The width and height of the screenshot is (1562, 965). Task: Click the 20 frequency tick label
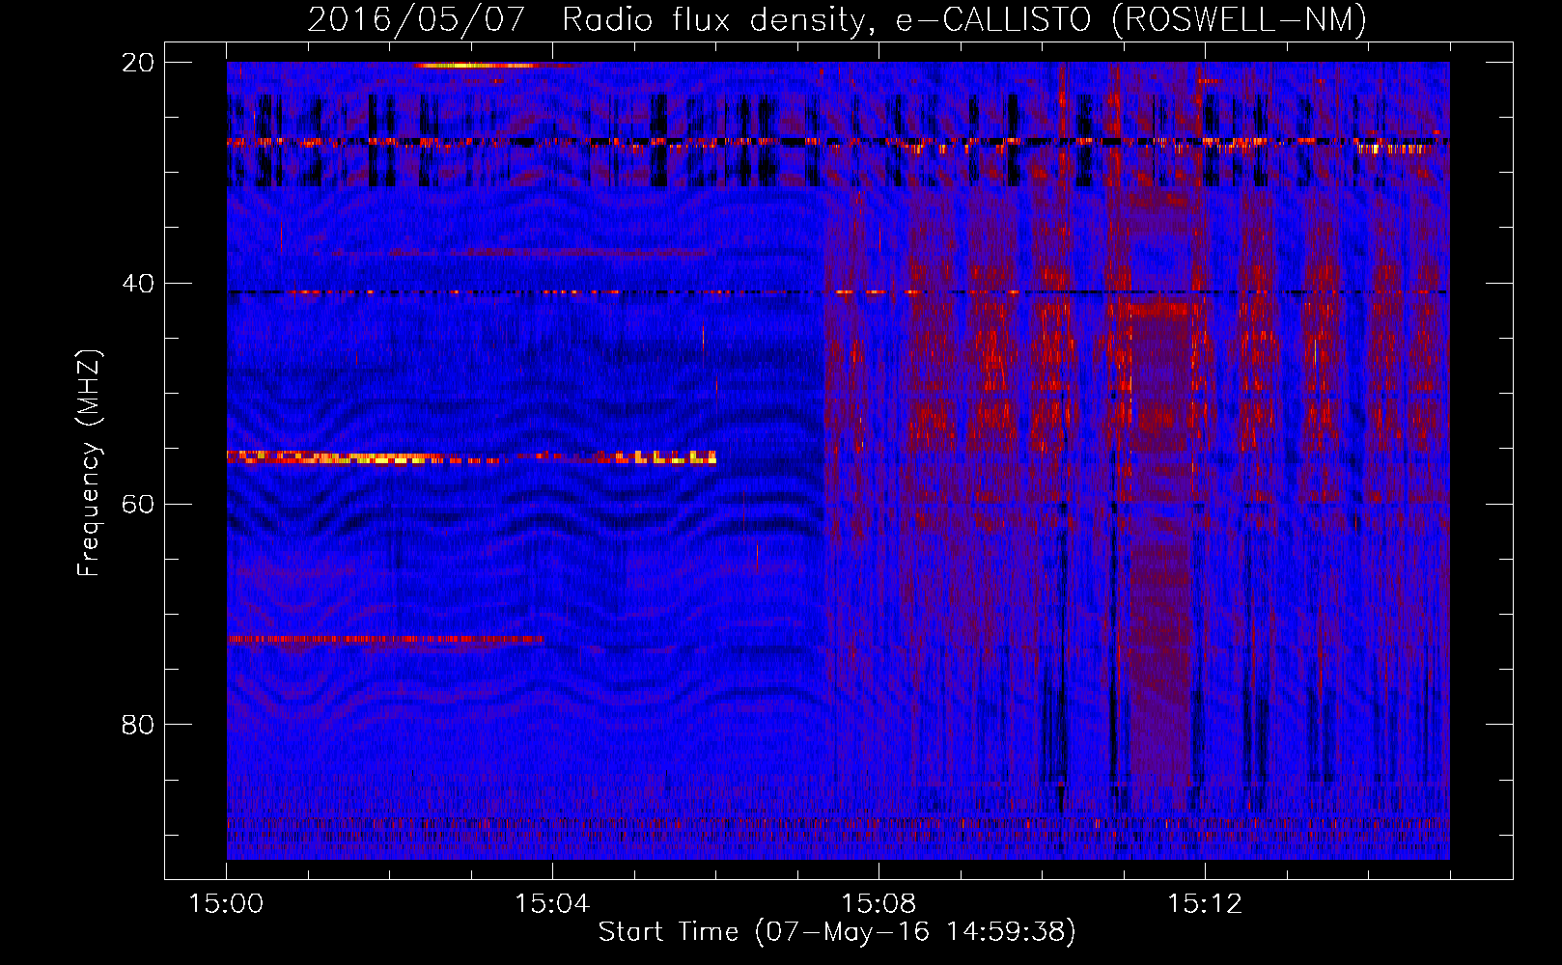[x=138, y=63]
